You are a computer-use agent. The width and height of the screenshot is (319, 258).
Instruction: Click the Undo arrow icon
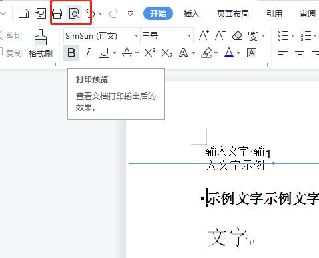pyautogui.click(x=90, y=13)
